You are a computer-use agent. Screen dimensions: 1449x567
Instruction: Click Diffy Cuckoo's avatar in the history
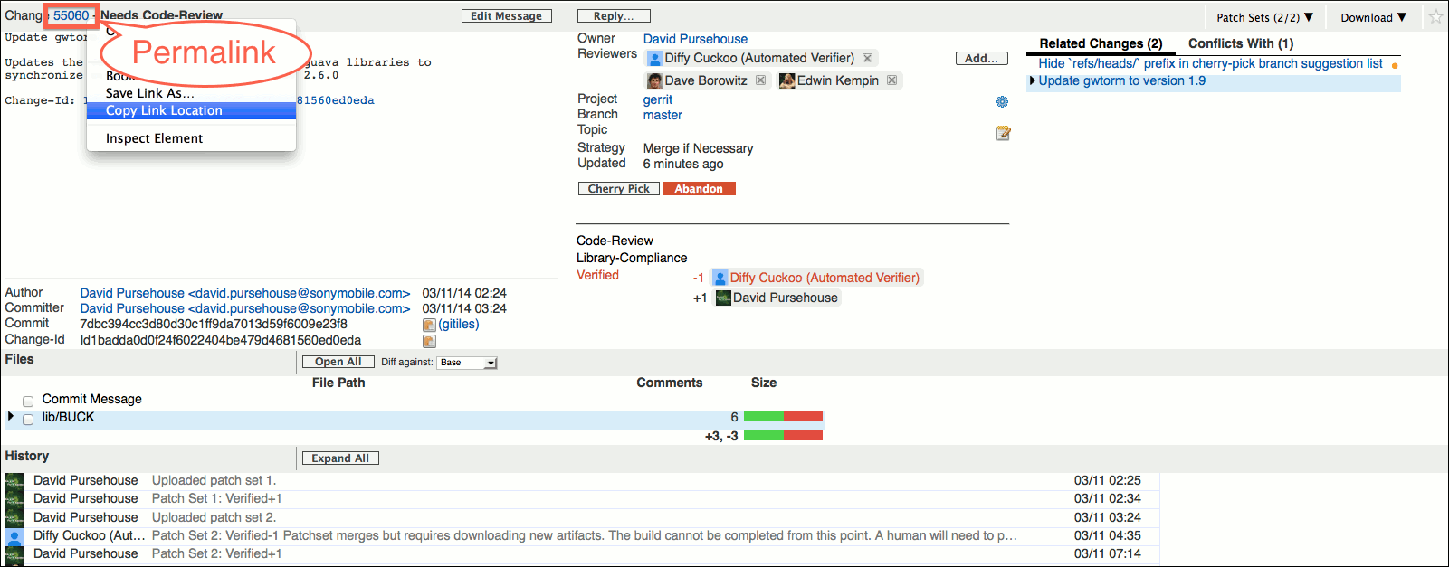pos(14,535)
